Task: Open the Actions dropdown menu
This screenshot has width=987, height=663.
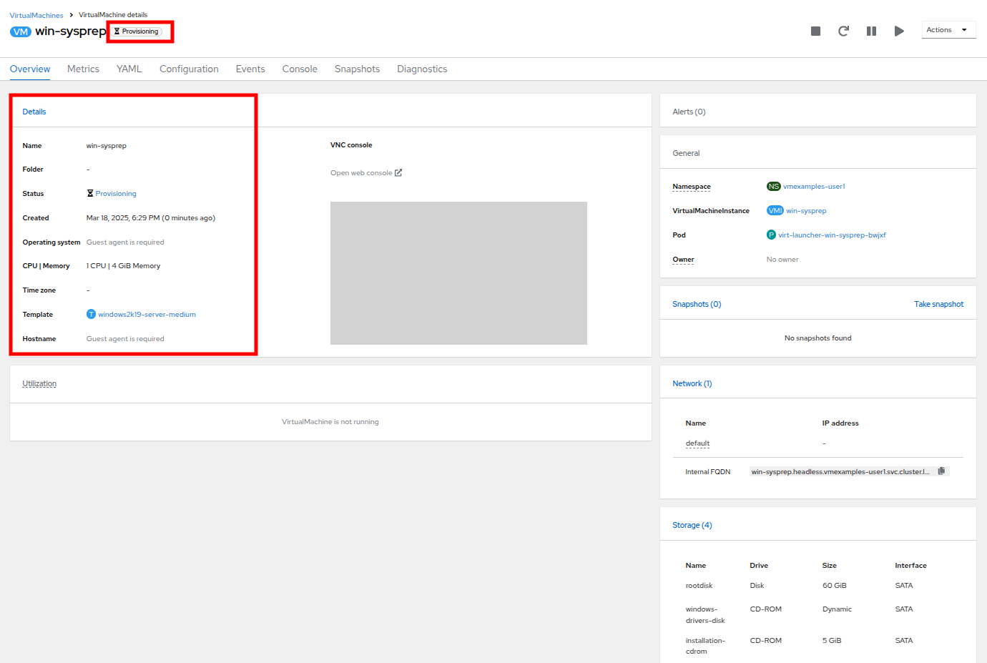Action: click(x=948, y=30)
